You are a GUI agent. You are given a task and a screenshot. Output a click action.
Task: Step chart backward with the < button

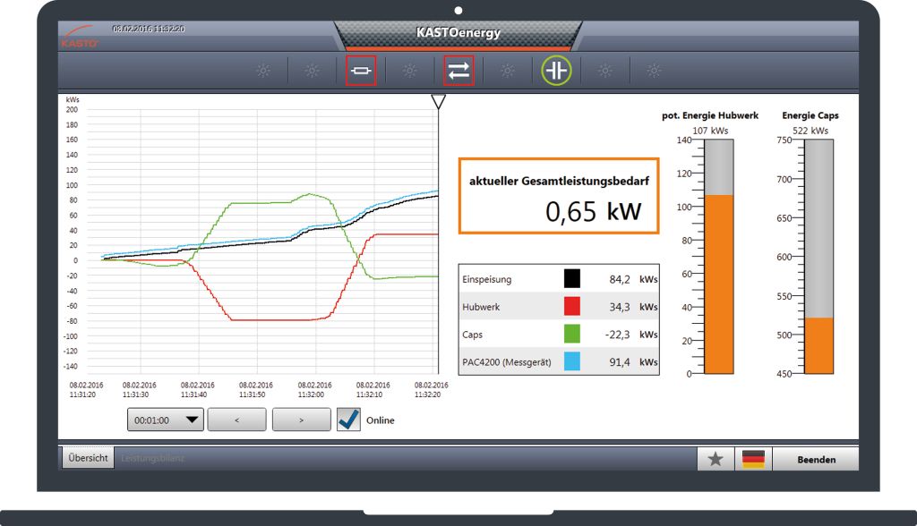coord(236,420)
